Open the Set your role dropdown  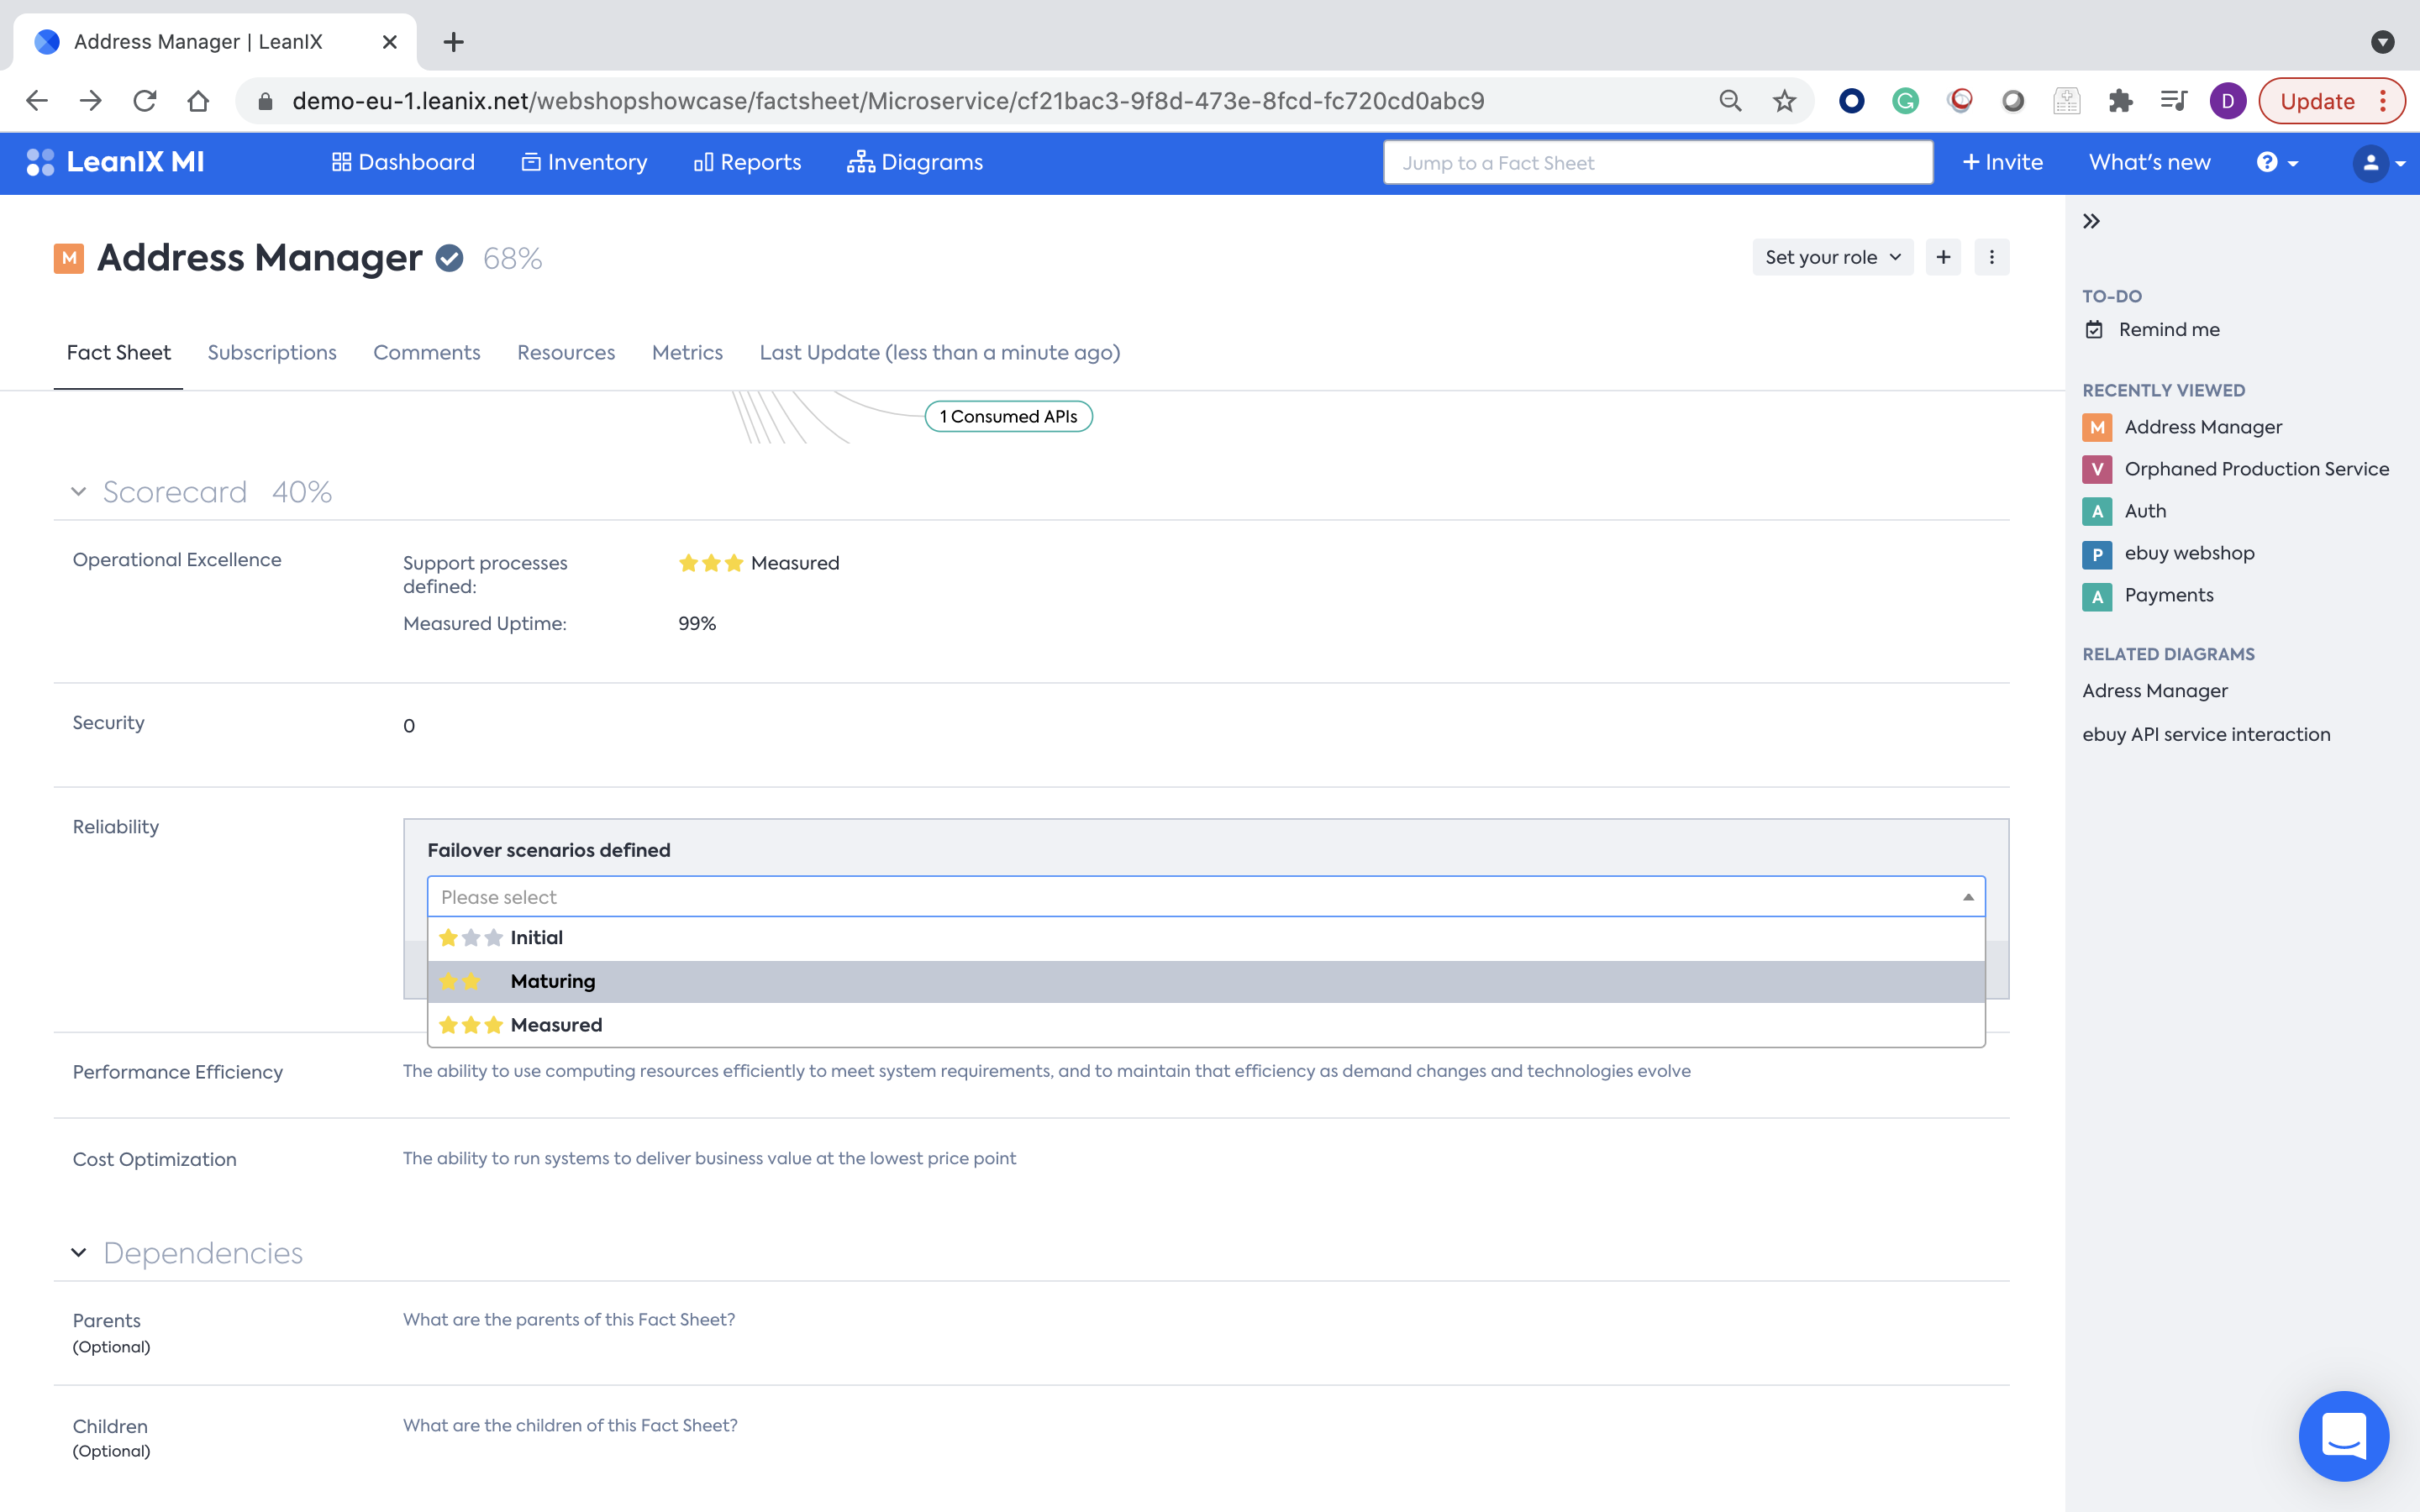tap(1832, 257)
